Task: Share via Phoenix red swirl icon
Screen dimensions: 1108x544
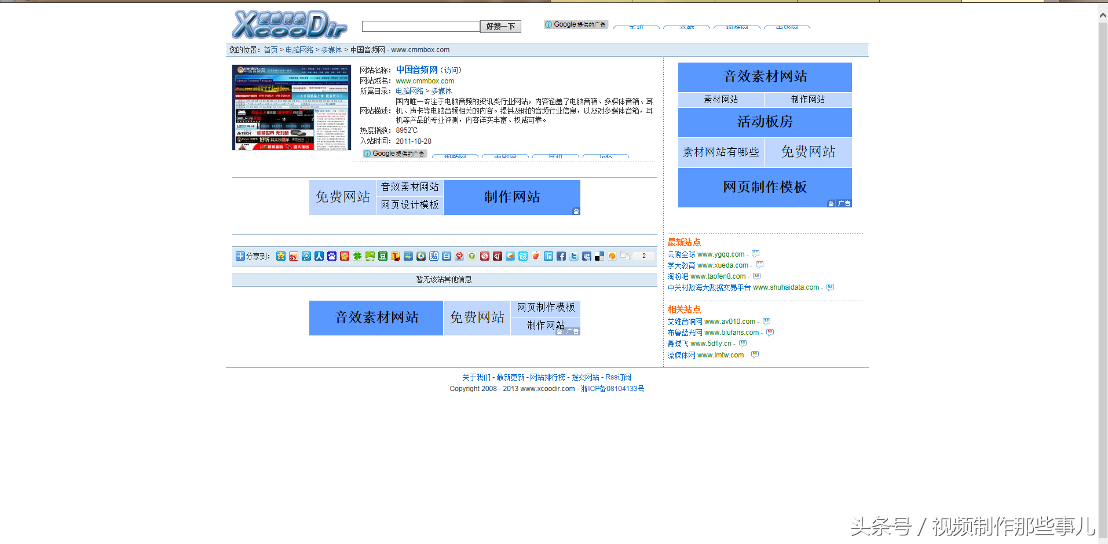Action: pyautogui.click(x=485, y=256)
